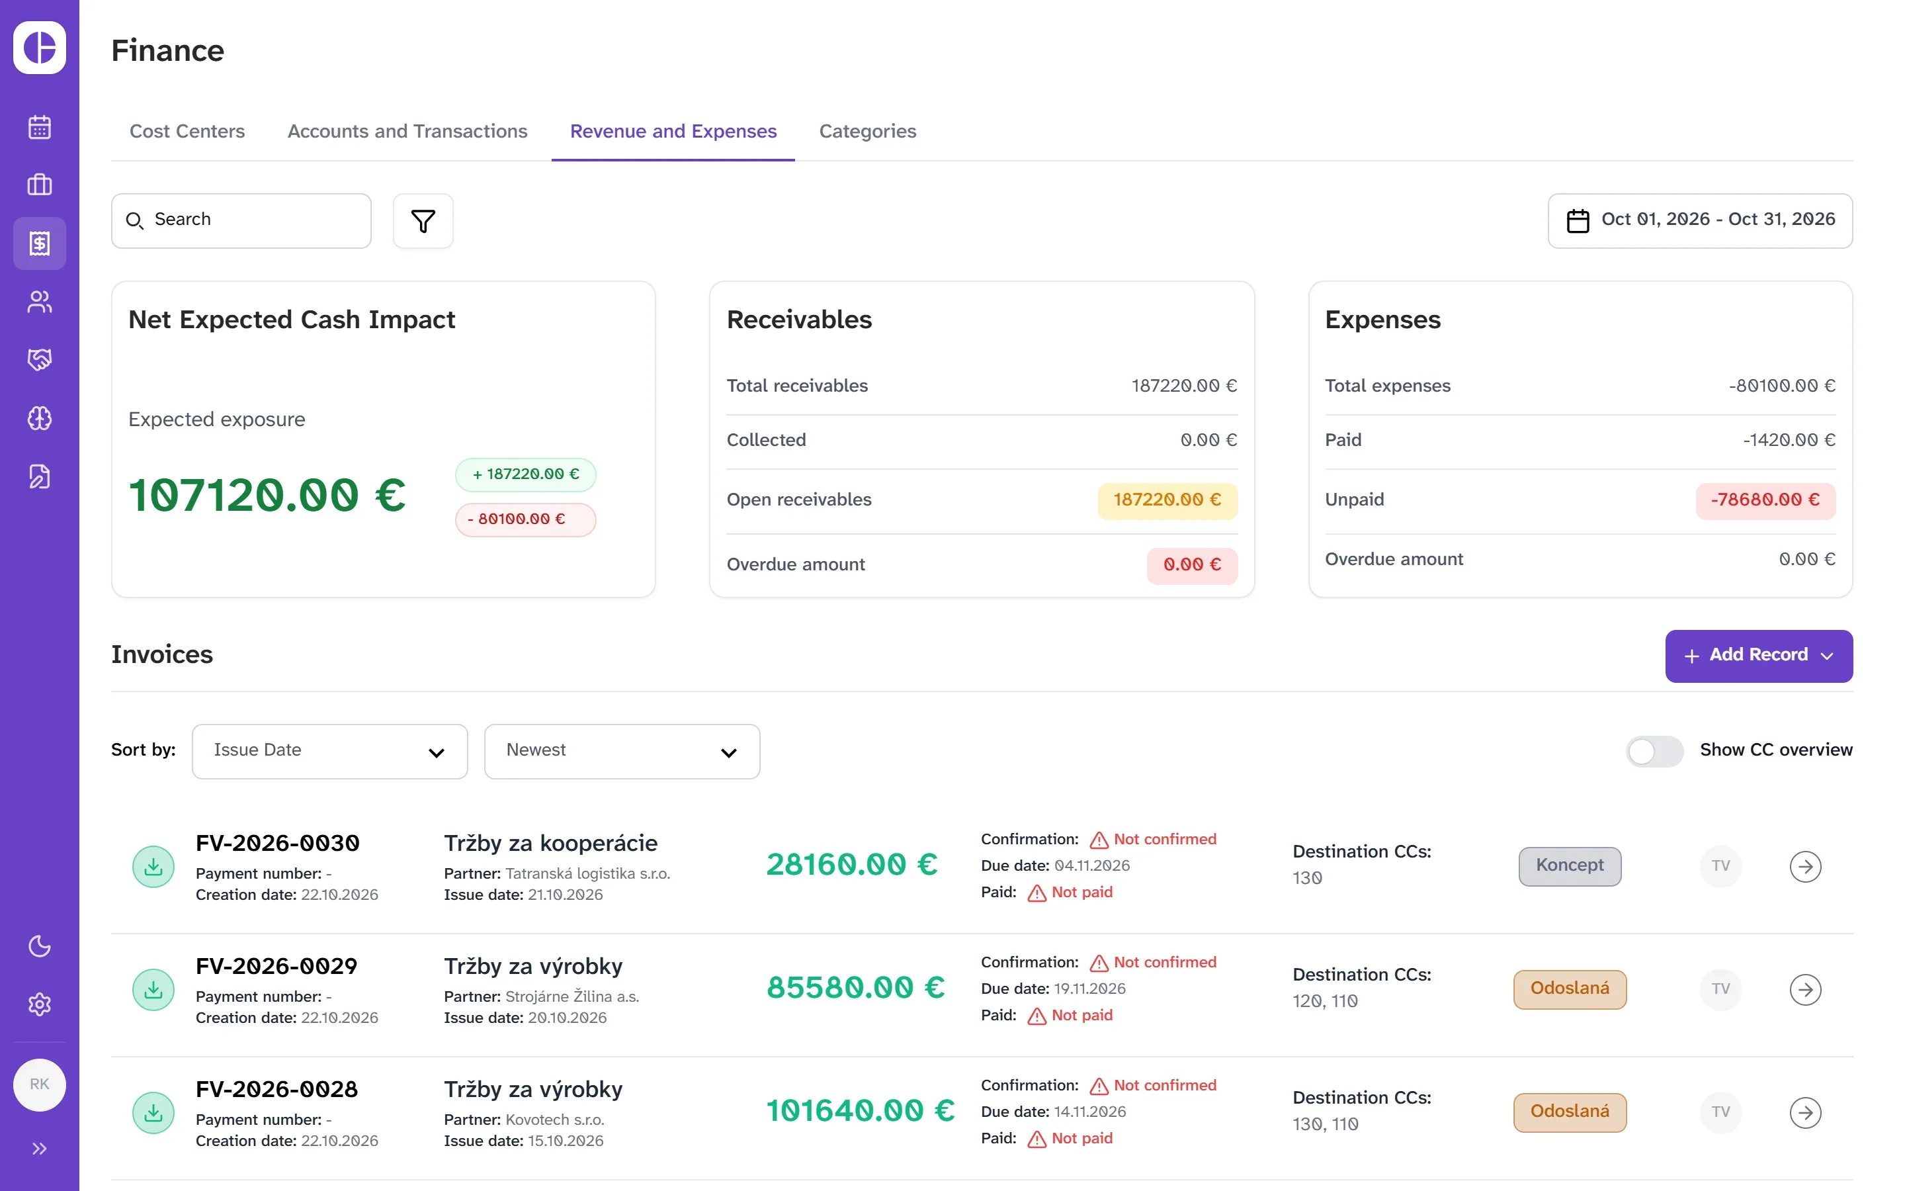Image resolution: width=1905 pixels, height=1191 pixels.
Task: Download invoice FV-2026-0030
Action: coord(153,867)
